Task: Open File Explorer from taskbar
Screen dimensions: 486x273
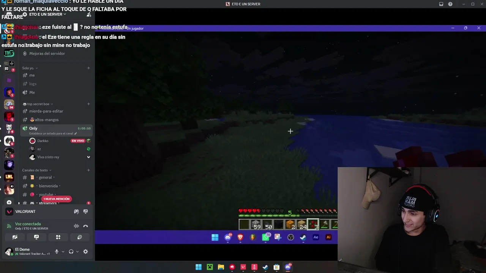Action: [221, 267]
